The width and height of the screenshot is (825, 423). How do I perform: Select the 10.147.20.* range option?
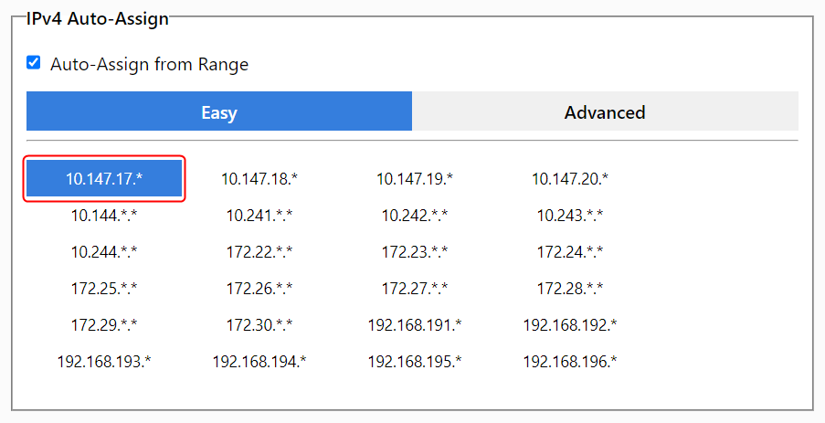coord(570,179)
